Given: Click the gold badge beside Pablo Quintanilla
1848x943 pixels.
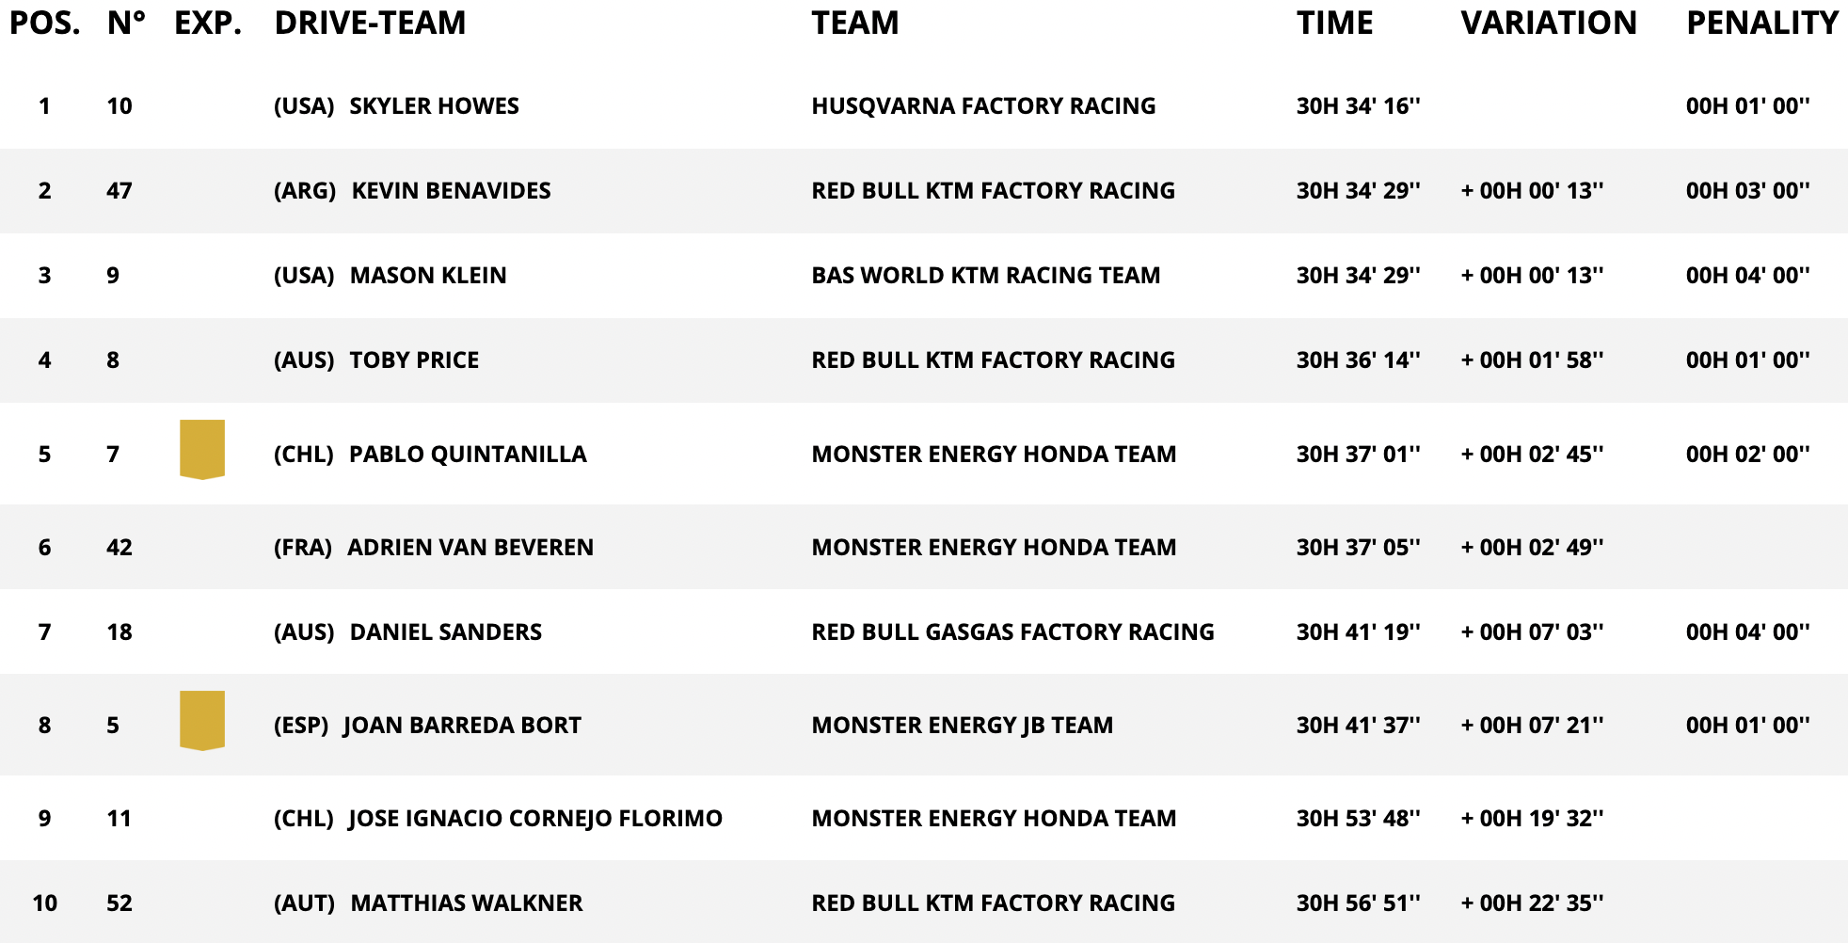Looking at the screenshot, I should coord(202,449).
